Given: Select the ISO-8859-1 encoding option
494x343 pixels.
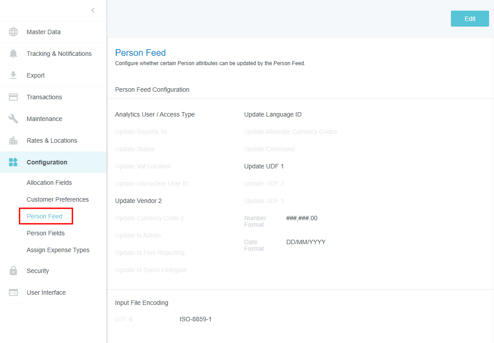Looking at the screenshot, I should (x=195, y=319).
